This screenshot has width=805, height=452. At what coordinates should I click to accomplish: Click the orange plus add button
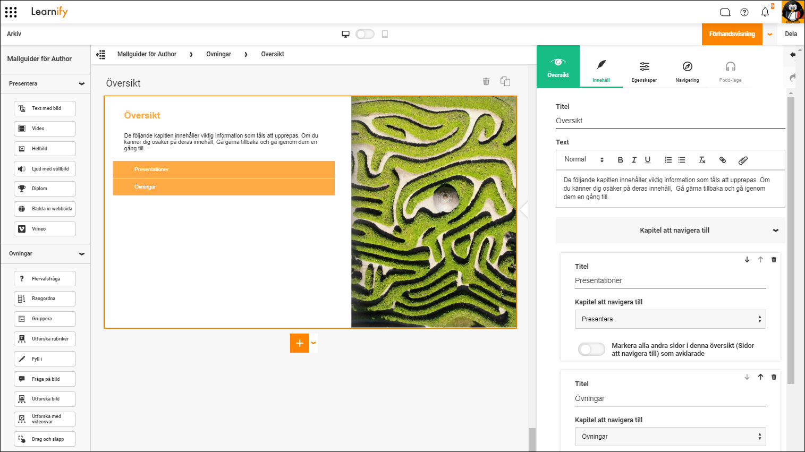300,343
